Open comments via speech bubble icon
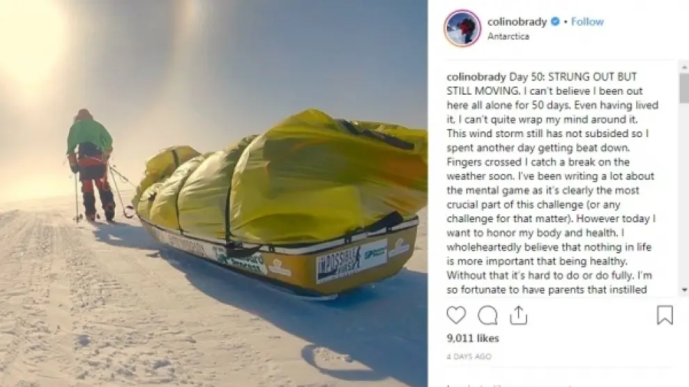The width and height of the screenshot is (689, 387). (487, 315)
